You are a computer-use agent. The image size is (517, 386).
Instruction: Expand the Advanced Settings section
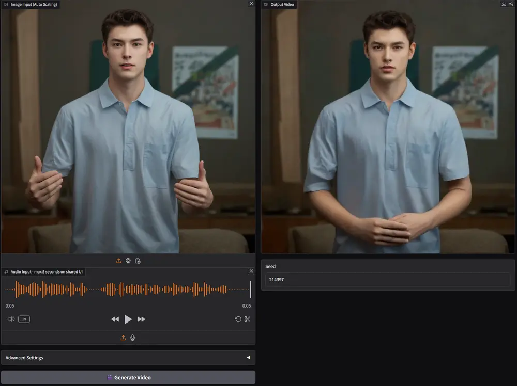128,358
